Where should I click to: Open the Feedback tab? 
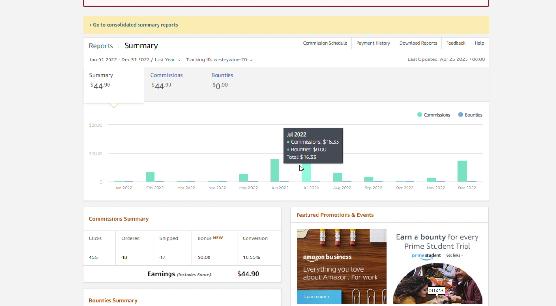pyautogui.click(x=456, y=43)
